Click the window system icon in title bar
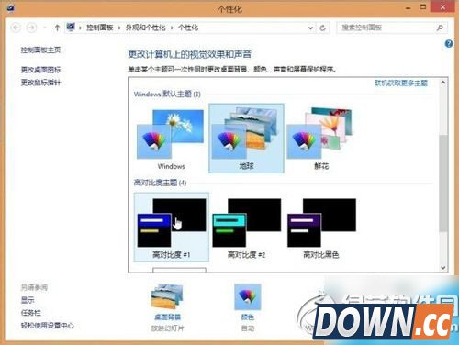Viewport: 459px width, 345px height. tap(10, 8)
